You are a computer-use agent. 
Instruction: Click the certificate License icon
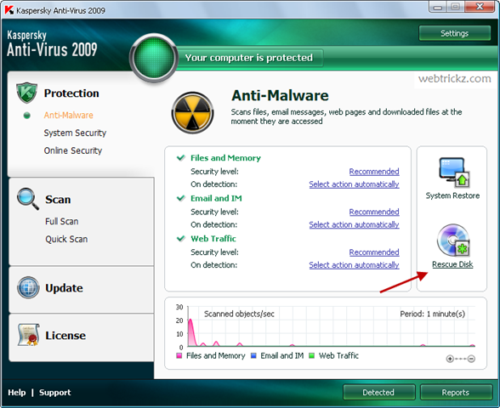point(28,335)
